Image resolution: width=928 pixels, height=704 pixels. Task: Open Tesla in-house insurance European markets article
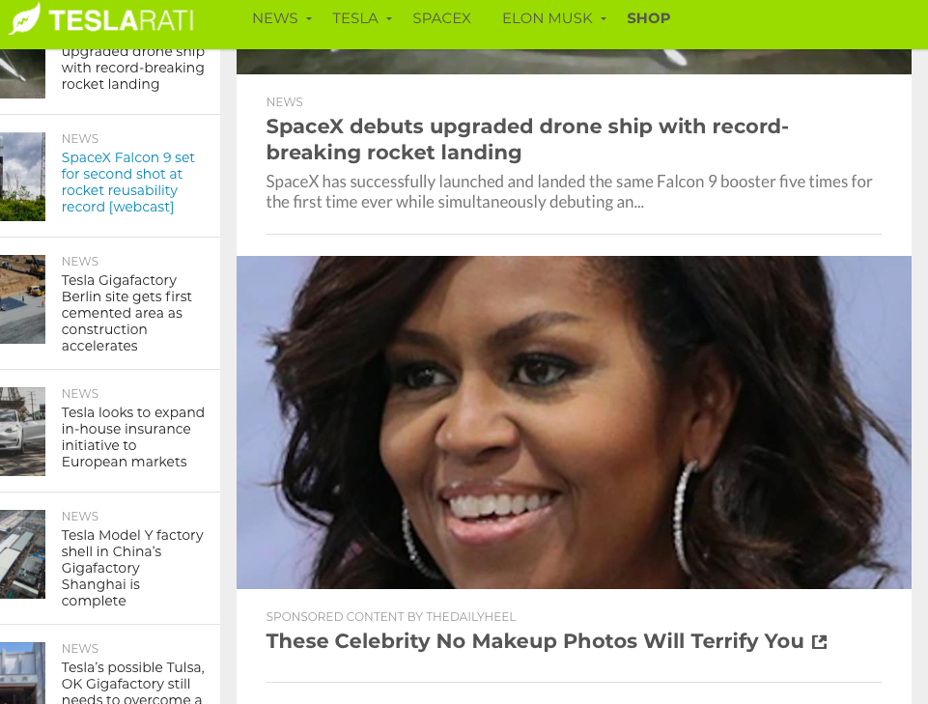point(132,436)
